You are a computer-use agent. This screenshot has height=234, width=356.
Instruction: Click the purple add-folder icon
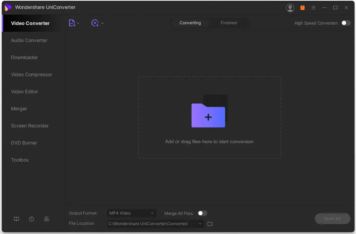[x=208, y=115]
